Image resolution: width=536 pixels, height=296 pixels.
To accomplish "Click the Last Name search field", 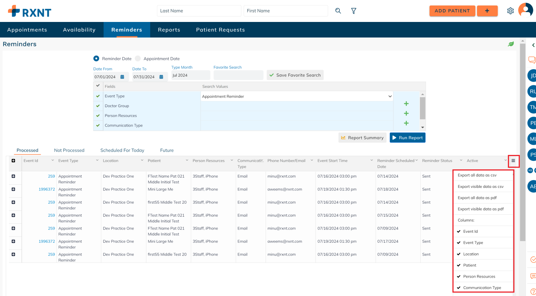I will pos(199,11).
